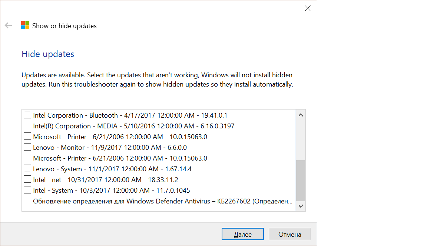Tick the Intel(R) Corporation MEDIA 6.16.0.3197 checkbox
Screen dimensions: 427x246
tap(27, 125)
